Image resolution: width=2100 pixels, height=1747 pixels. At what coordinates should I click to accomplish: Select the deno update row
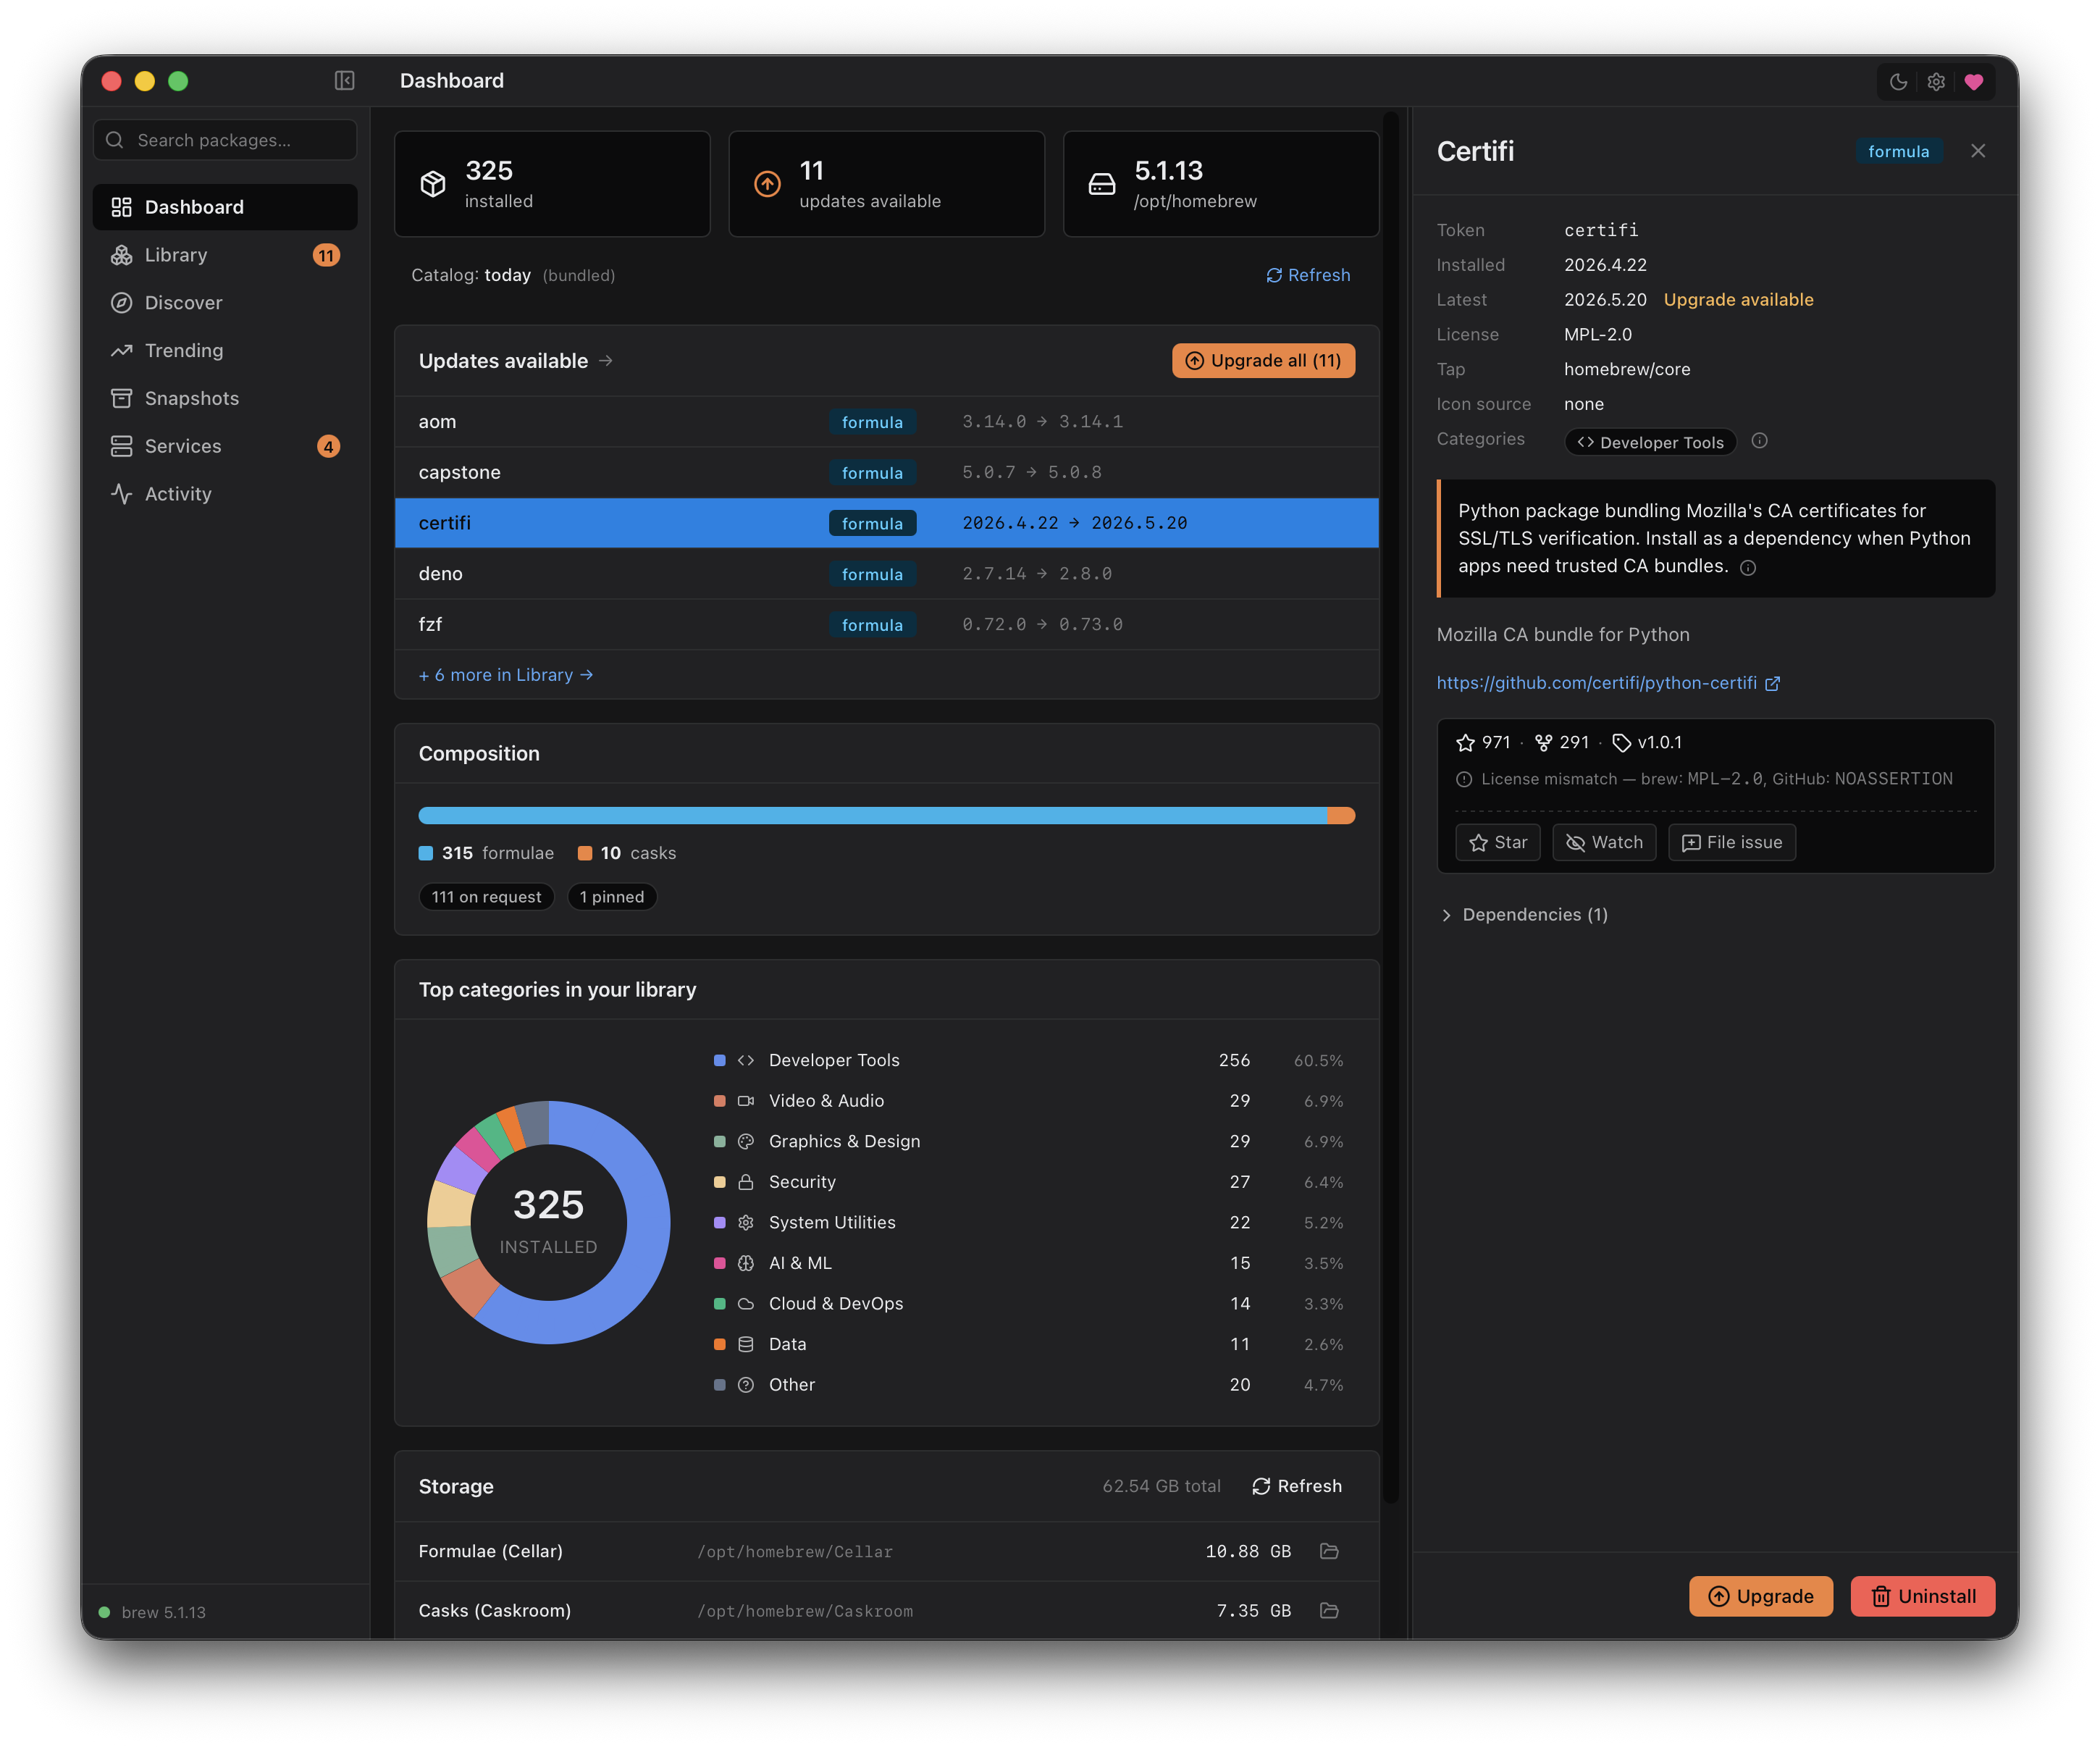coord(887,574)
